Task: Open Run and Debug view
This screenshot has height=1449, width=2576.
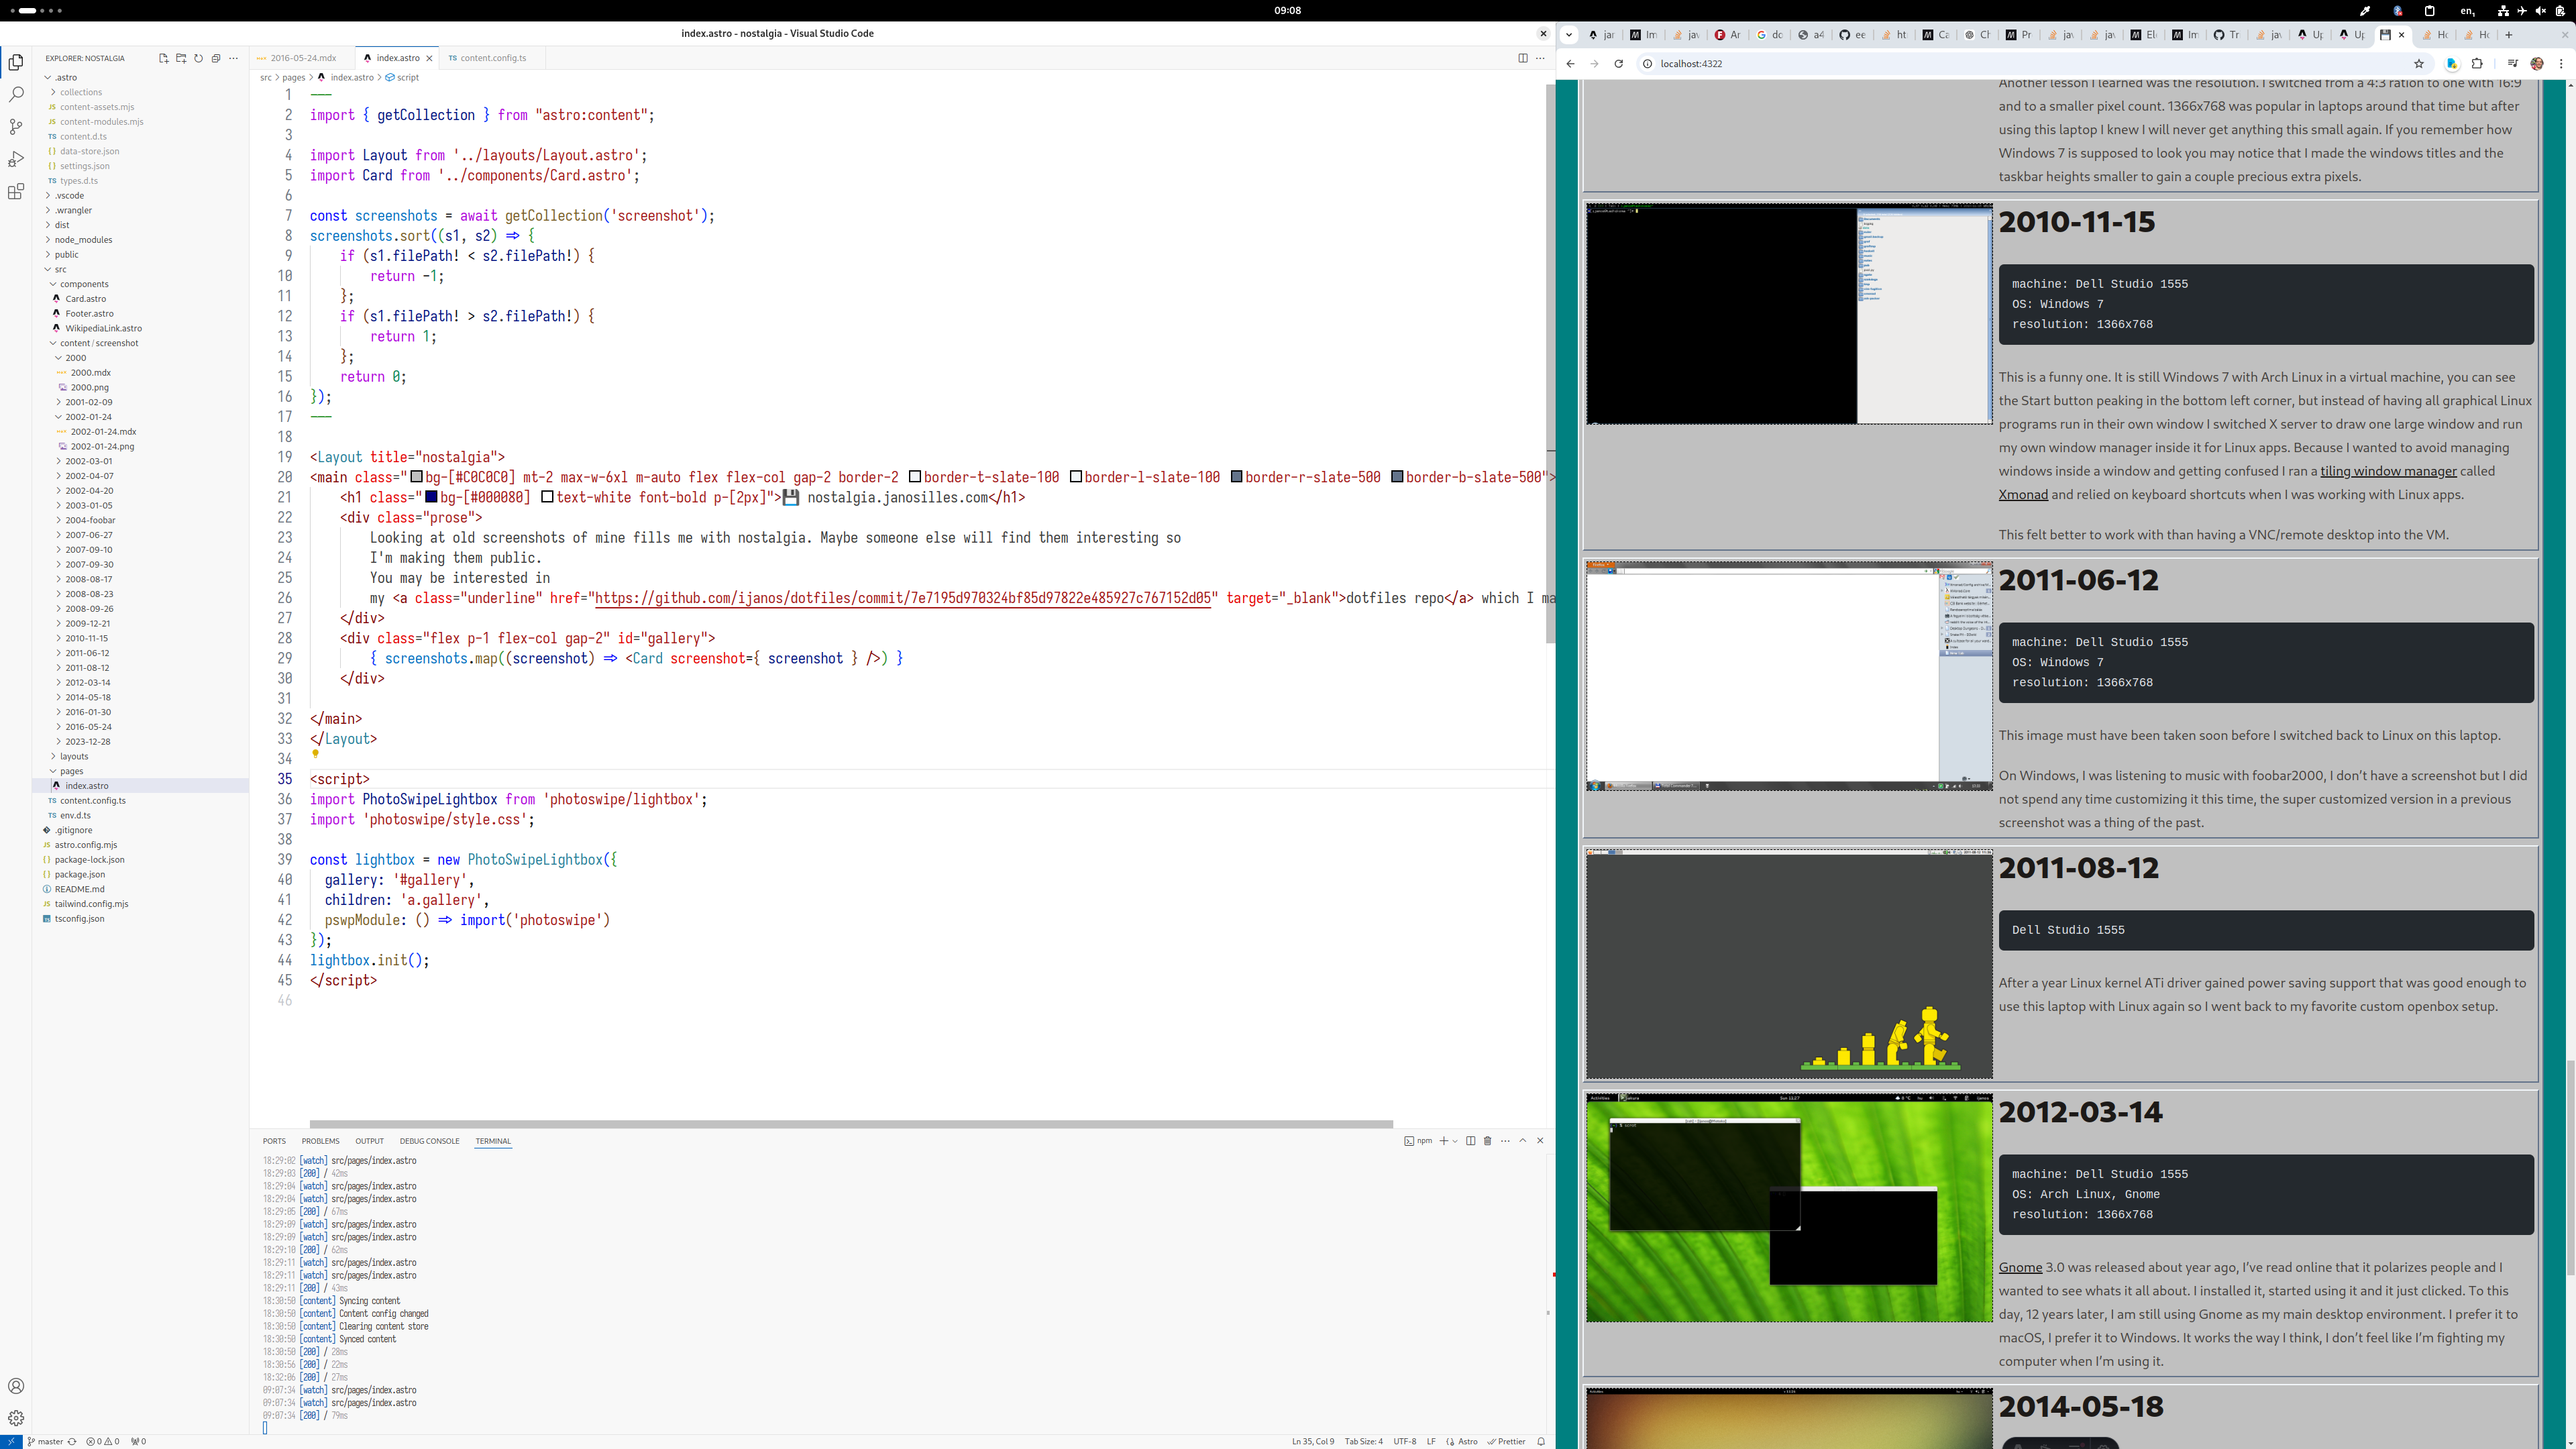Action: (16, 160)
